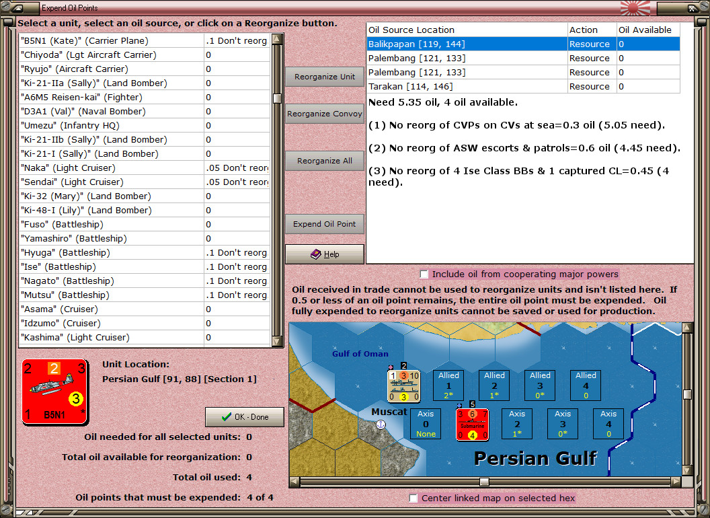Check center linked map on selected hex
The height and width of the screenshot is (518, 710).
pos(414,498)
